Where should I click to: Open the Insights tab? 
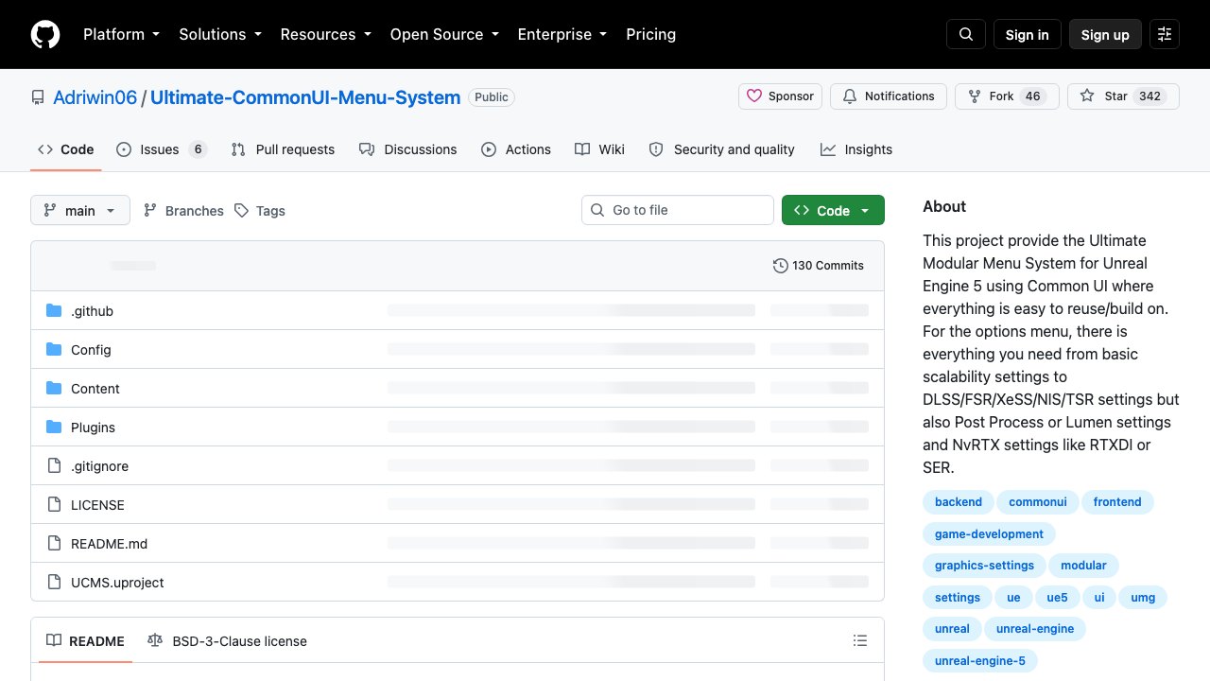[856, 149]
